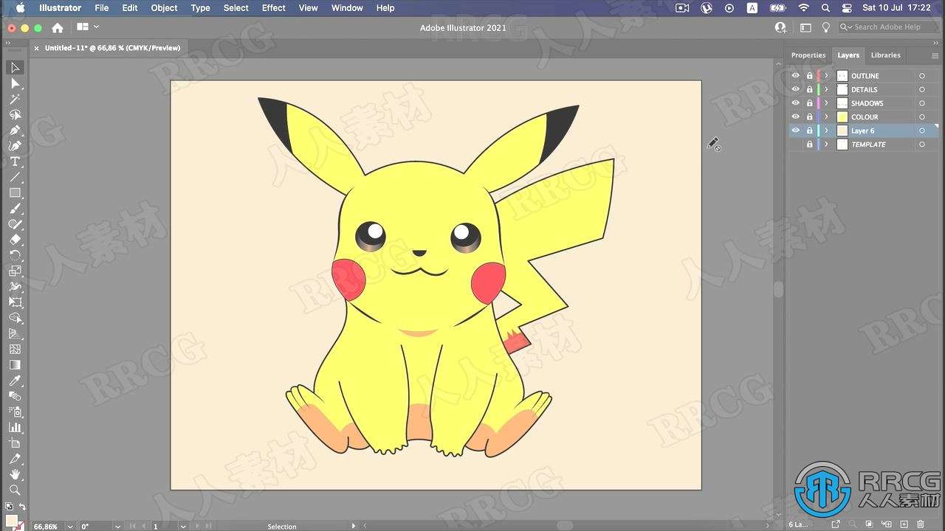Unlock the TEMPLATE layer
This screenshot has width=945, height=531.
pyautogui.click(x=809, y=145)
